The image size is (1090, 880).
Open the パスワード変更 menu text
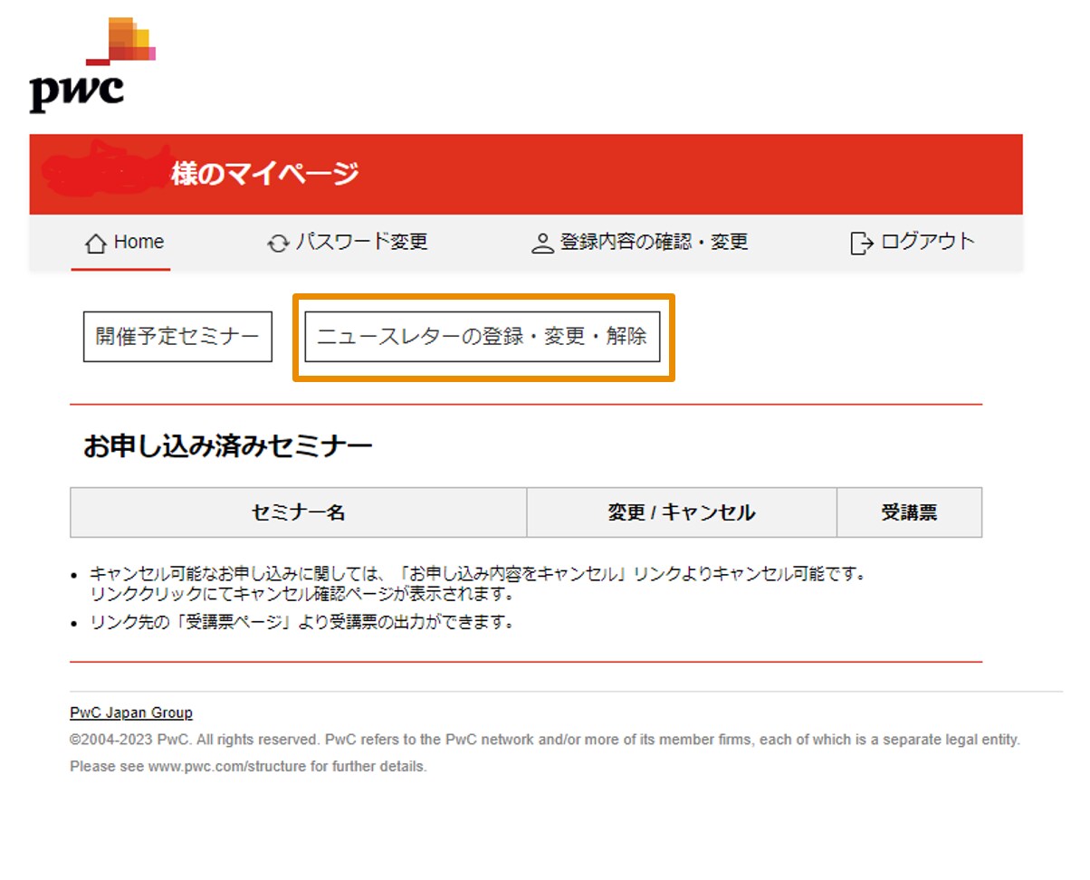coord(361,242)
